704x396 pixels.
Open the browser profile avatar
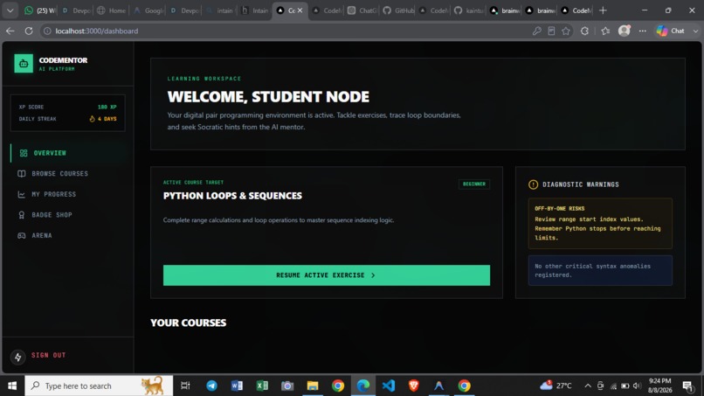tap(625, 31)
